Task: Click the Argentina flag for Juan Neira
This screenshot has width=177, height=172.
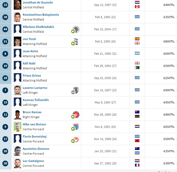Action: (x=137, y=53)
